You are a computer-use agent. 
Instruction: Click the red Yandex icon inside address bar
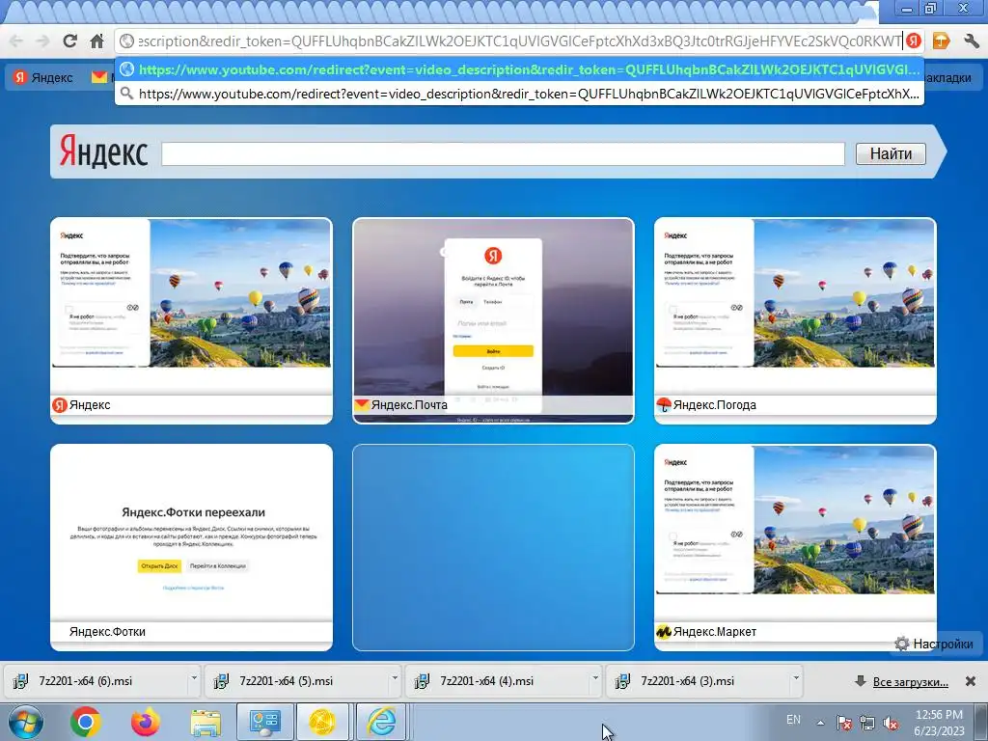(913, 41)
